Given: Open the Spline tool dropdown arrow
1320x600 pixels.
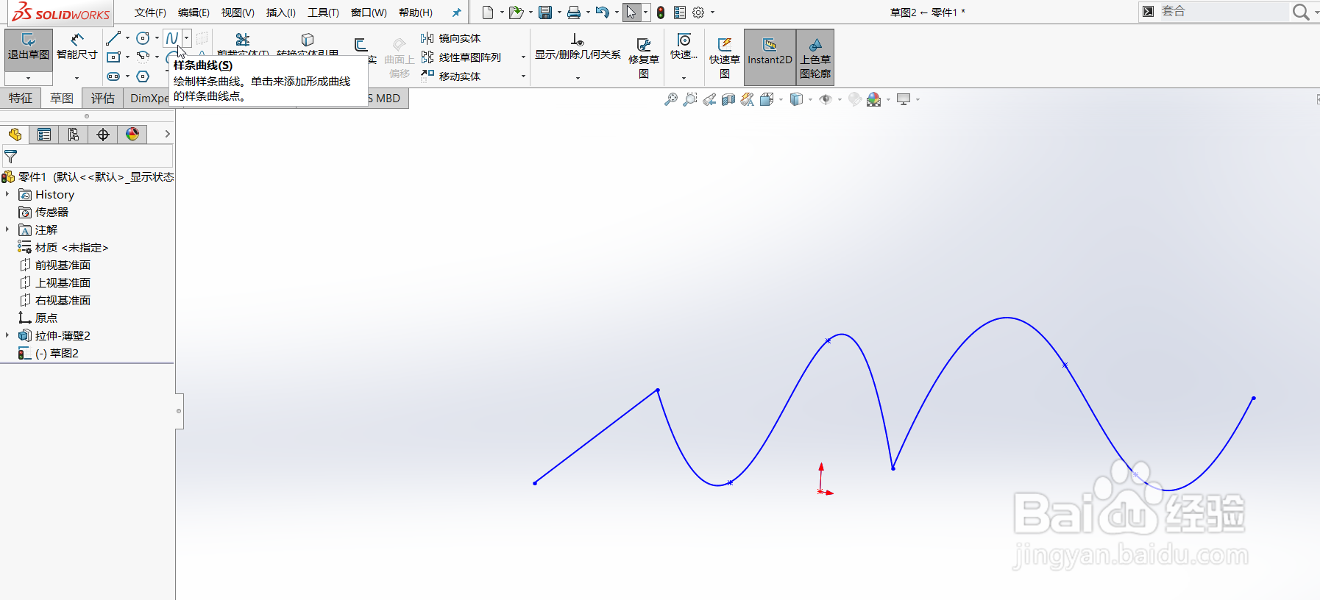Looking at the screenshot, I should click(x=187, y=38).
